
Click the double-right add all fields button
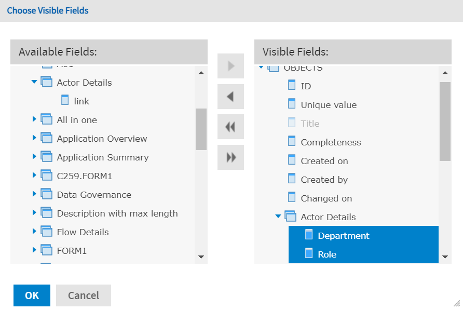click(x=230, y=157)
